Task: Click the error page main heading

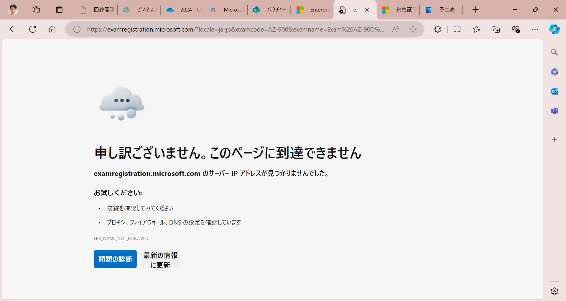Action: click(228, 153)
